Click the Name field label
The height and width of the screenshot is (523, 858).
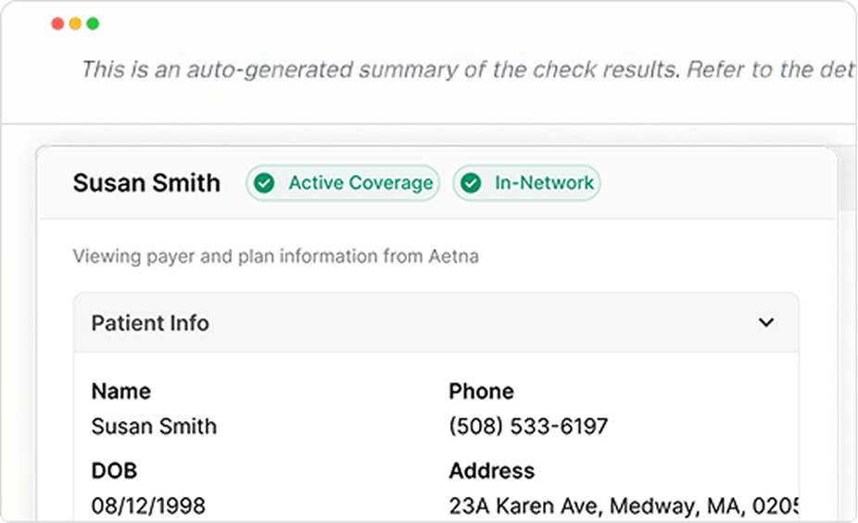[121, 392]
